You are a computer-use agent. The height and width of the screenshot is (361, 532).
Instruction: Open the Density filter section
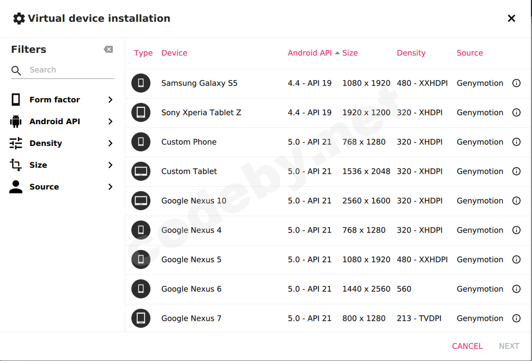click(62, 143)
